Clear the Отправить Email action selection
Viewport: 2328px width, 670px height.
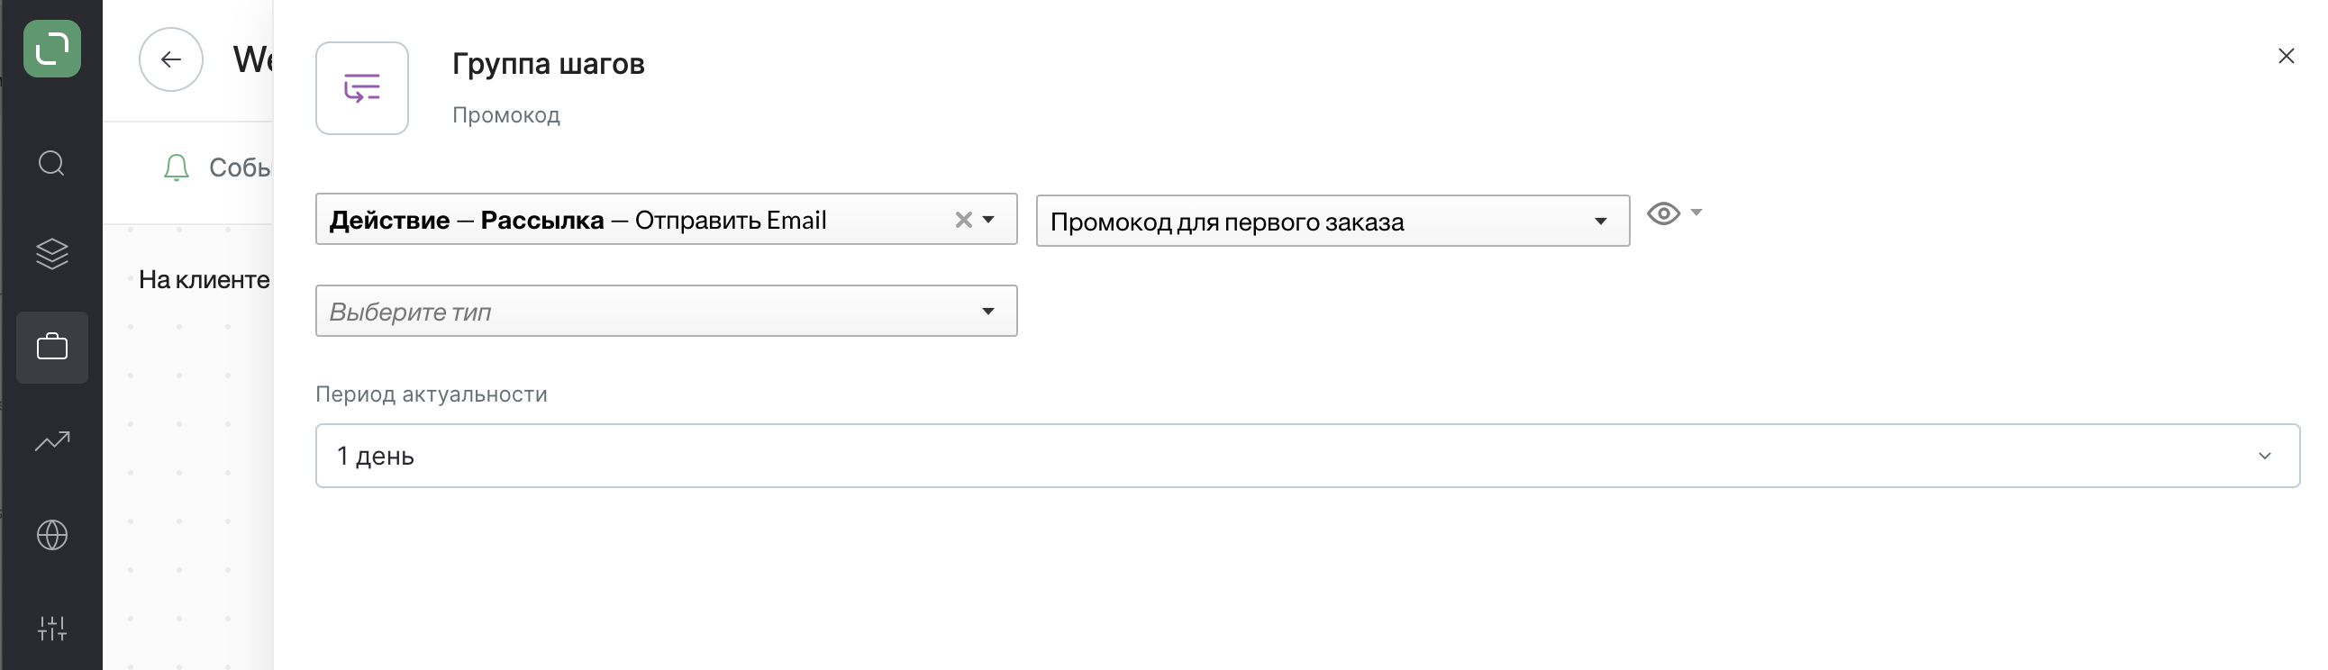tap(963, 220)
